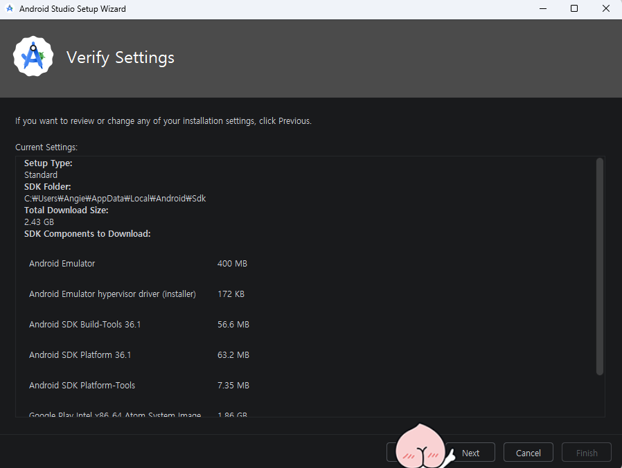This screenshot has height=468, width=622.
Task: Select 'Android Emulator hypervisor driver (installer)' row
Action: point(138,294)
